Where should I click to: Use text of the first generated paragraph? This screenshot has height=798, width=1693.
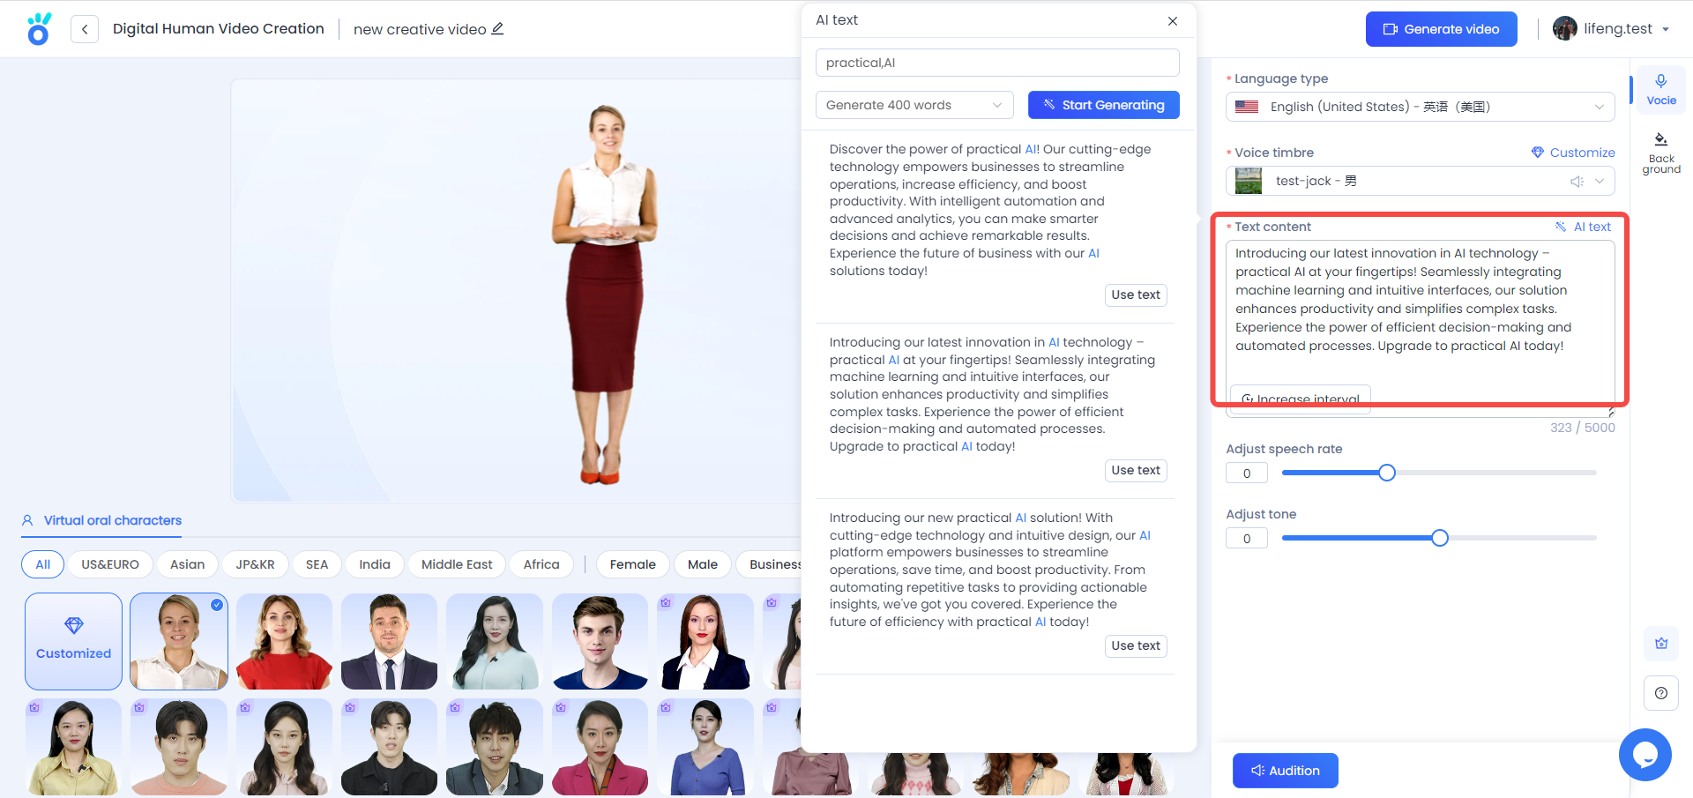tap(1136, 295)
